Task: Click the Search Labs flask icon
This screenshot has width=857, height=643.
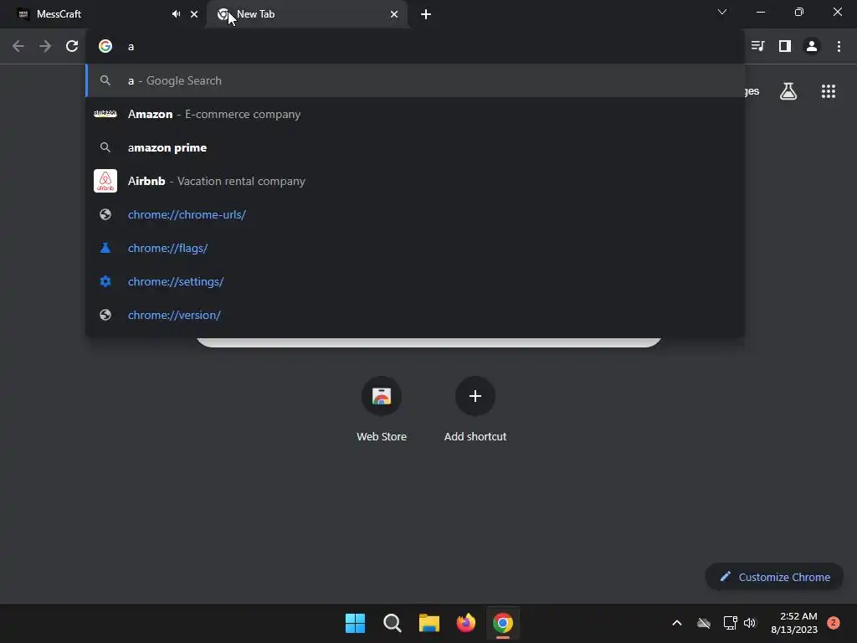Action: [788, 91]
